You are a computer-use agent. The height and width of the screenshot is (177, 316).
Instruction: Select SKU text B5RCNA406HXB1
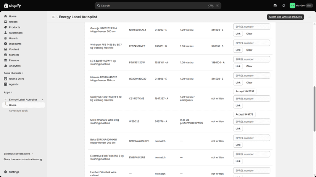[139, 141]
